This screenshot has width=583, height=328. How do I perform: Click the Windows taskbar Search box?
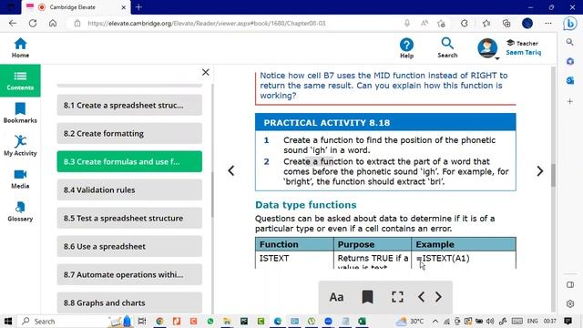pyautogui.click(x=63, y=321)
